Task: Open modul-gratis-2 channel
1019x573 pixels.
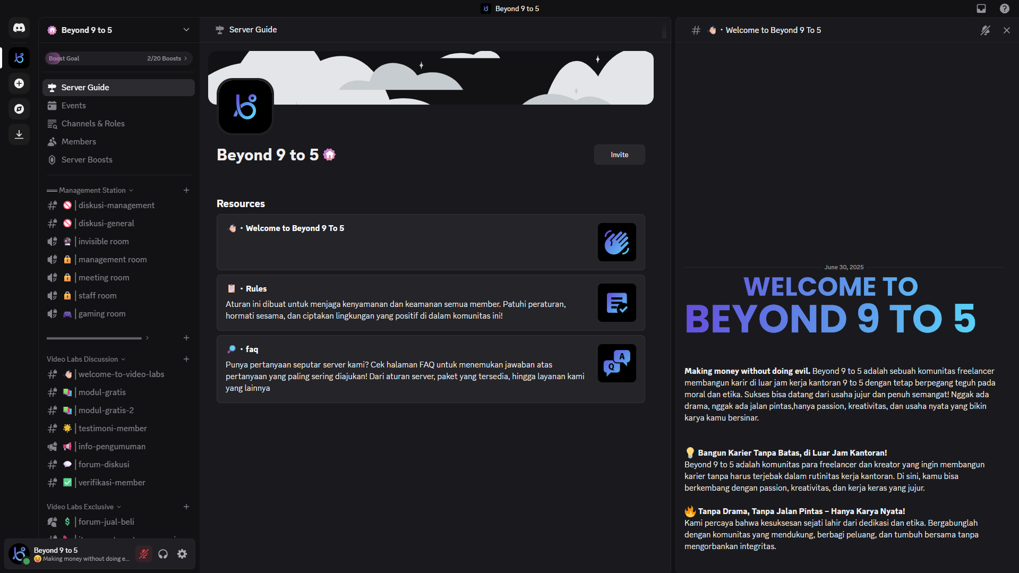Action: [118, 410]
